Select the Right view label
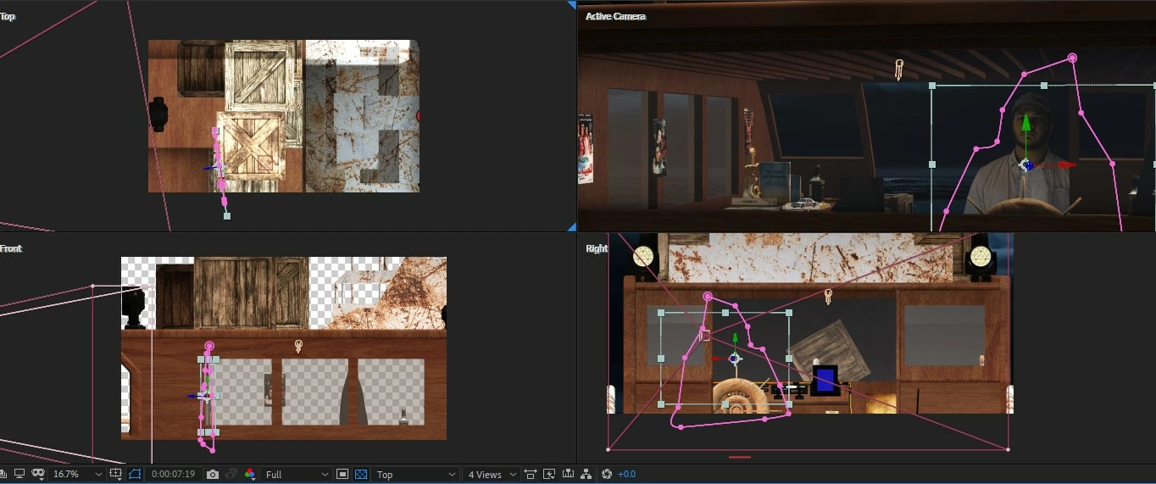This screenshot has height=484, width=1156. coord(597,248)
